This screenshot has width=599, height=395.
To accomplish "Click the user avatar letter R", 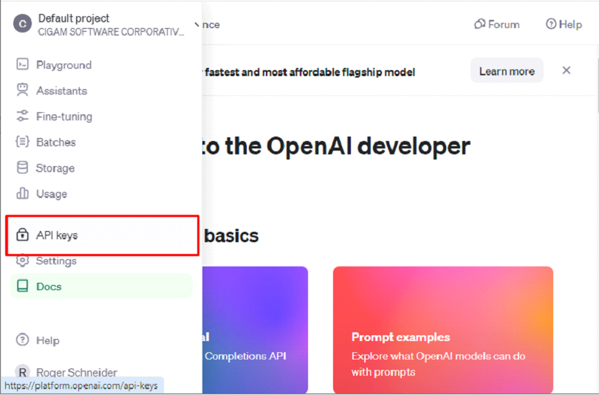I will [x=23, y=372].
